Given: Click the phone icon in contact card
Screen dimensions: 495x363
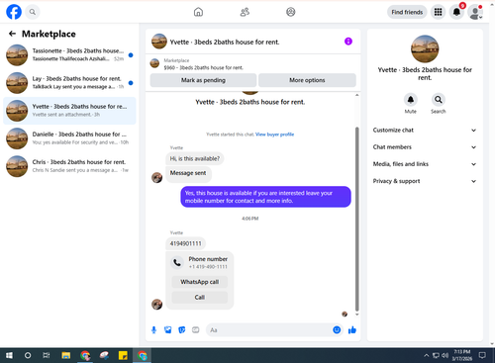Looking at the screenshot, I should 177,262.
